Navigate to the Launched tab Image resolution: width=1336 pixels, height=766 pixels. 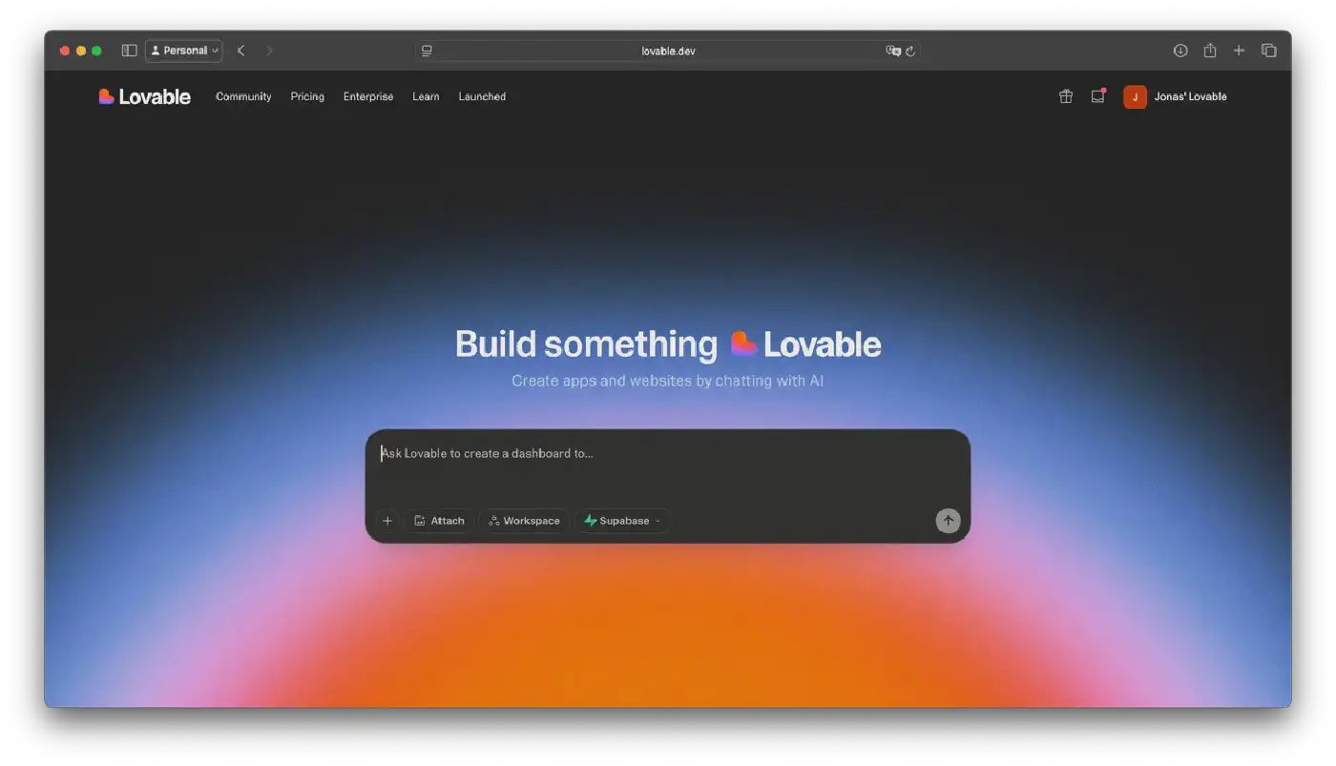tap(482, 96)
